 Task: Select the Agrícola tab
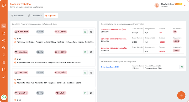click(51, 16)
